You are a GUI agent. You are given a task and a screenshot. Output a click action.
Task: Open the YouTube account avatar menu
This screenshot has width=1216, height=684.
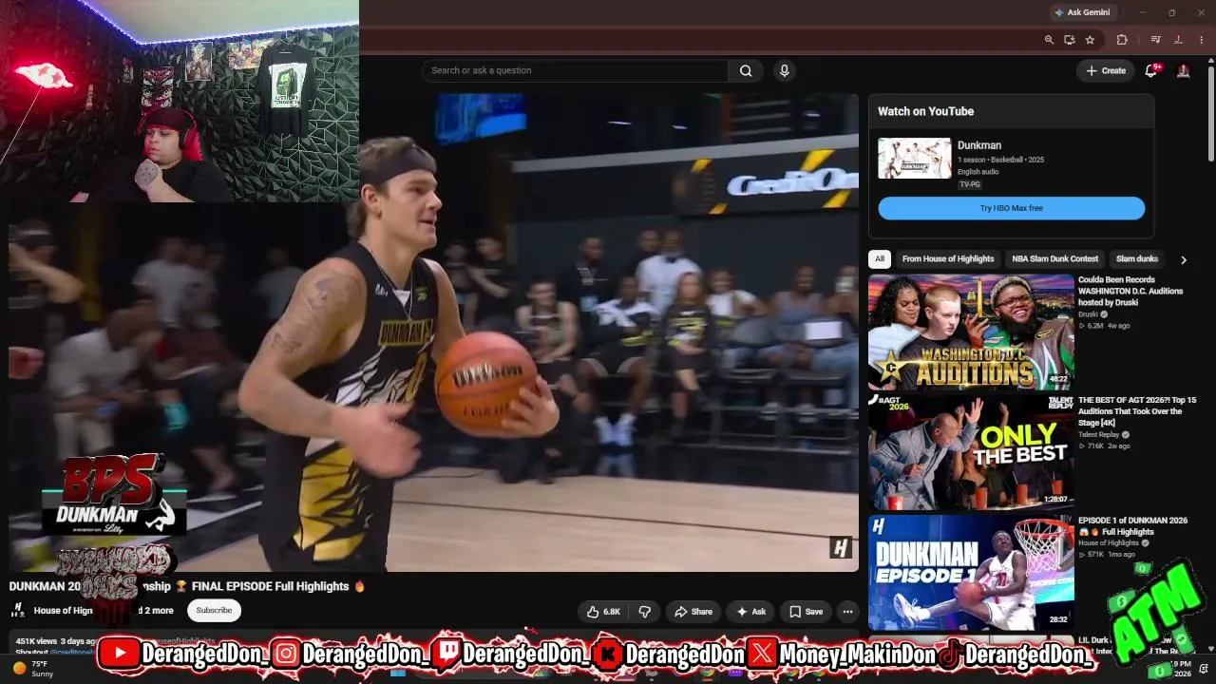pos(1184,70)
